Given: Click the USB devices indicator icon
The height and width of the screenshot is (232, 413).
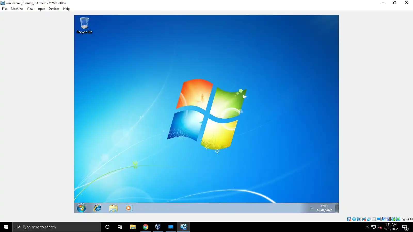Looking at the screenshot, I should [369, 219].
